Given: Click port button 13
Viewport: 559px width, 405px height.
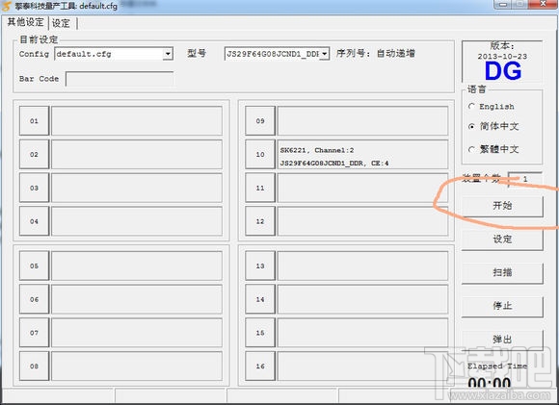Looking at the screenshot, I should tap(260, 266).
